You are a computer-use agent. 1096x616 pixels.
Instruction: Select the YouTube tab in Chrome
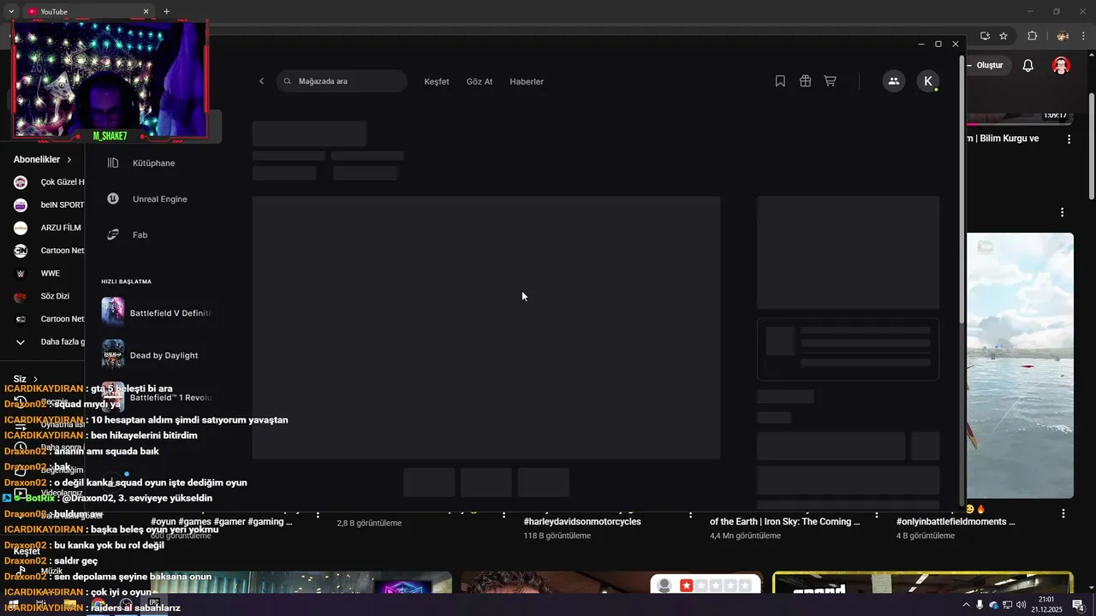coord(86,12)
